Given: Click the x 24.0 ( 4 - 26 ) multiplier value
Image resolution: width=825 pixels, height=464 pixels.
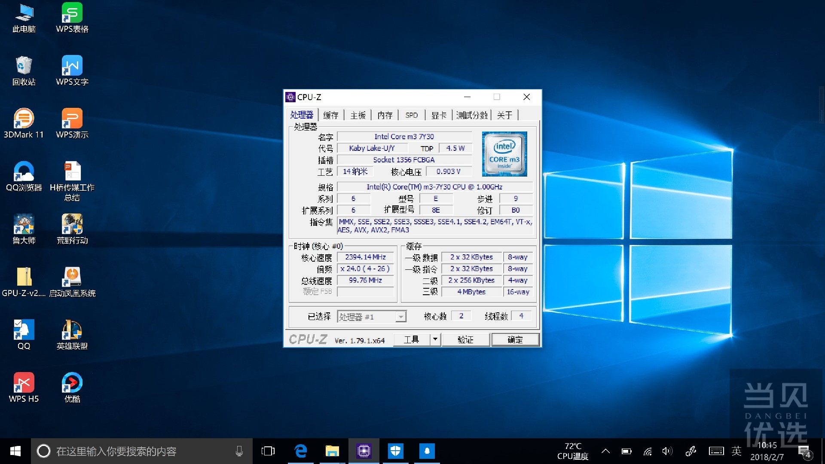Looking at the screenshot, I should (x=366, y=269).
